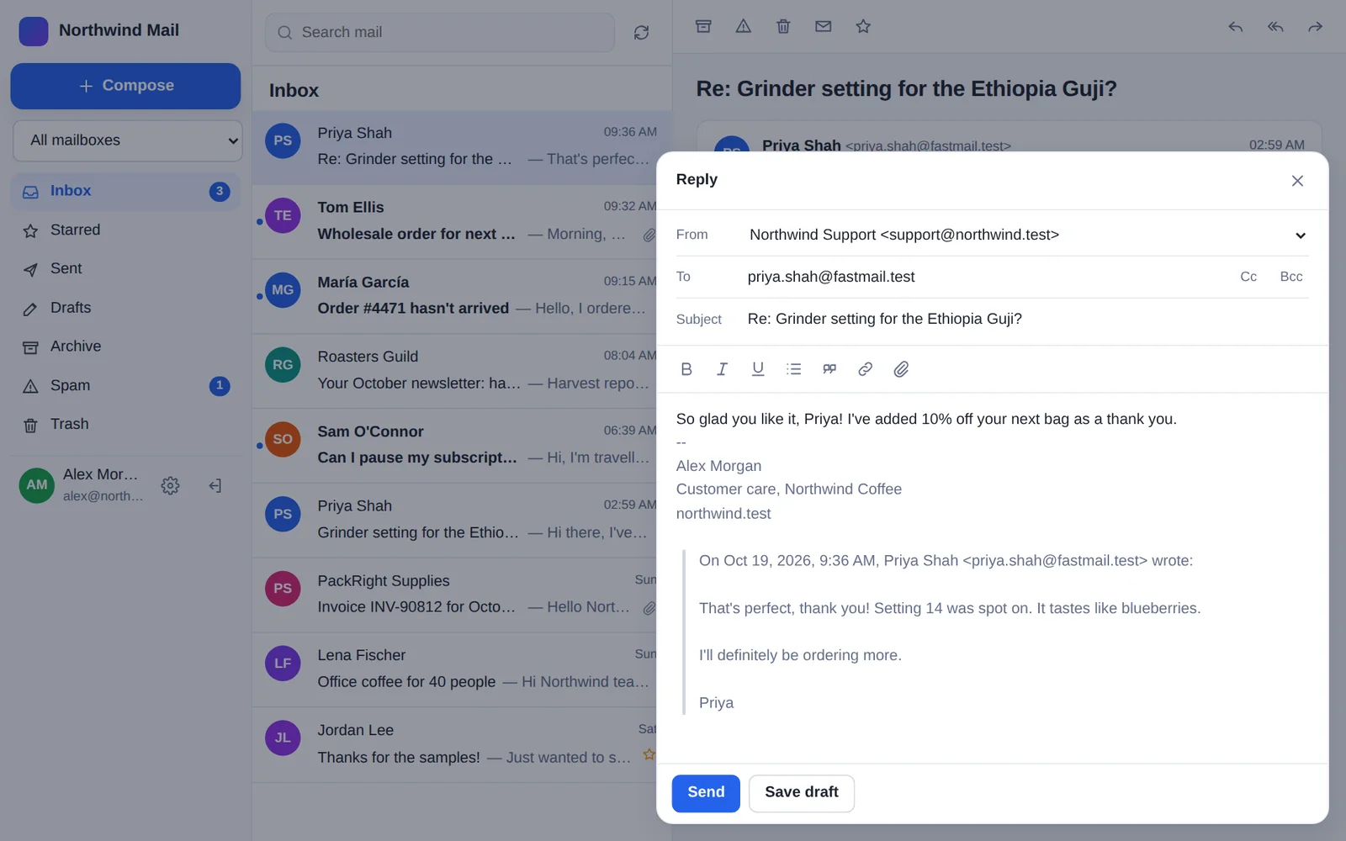Sign out using the logout icon
Screen dimensions: 1346x841
point(215,485)
